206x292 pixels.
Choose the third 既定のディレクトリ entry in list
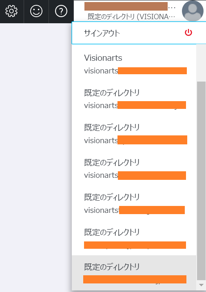click(x=134, y=168)
